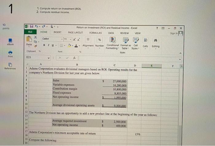
Task: Click the Help question mark icon
Action: click(x=157, y=28)
